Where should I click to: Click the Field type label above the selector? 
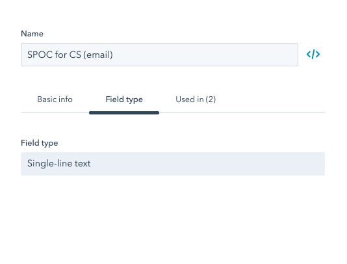pyautogui.click(x=40, y=143)
